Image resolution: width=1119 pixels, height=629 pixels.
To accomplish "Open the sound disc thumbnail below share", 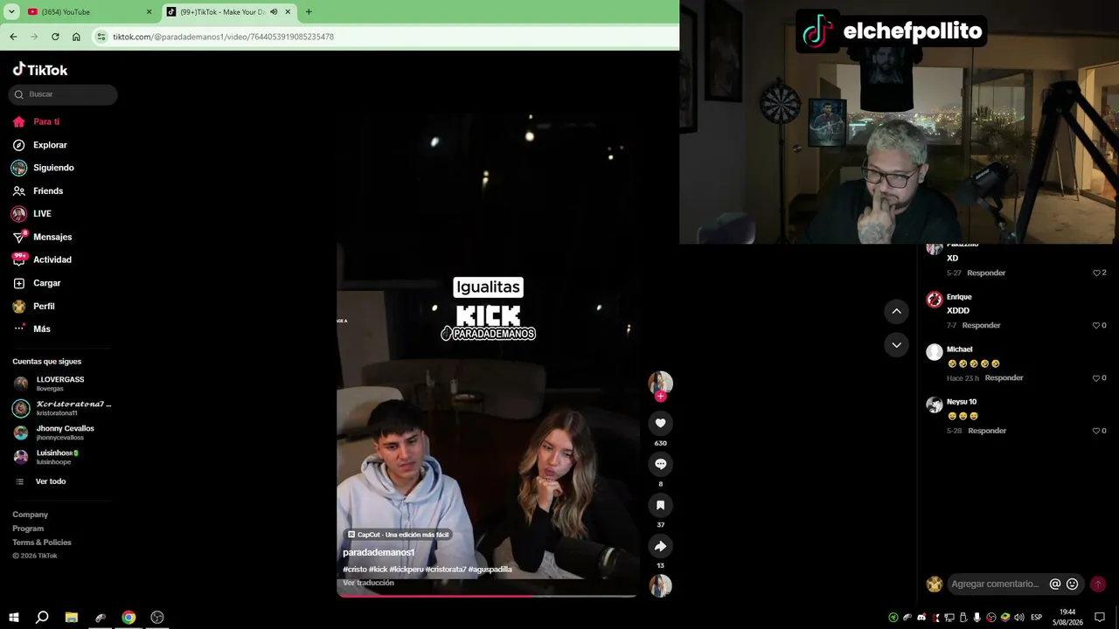I will tap(660, 585).
